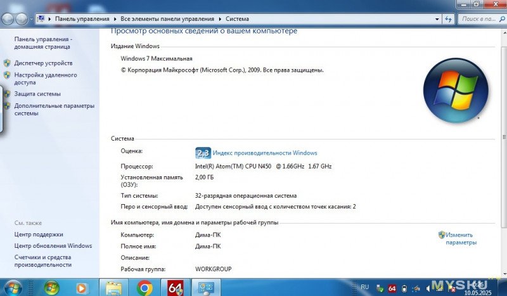507x296 pixels.
Task: Open Защита системы link
Action: (x=37, y=94)
